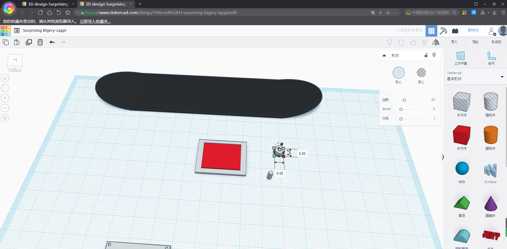Viewport: 507px width, 249px height.
Task: Open the Bricks mode icon
Action: (x=455, y=31)
